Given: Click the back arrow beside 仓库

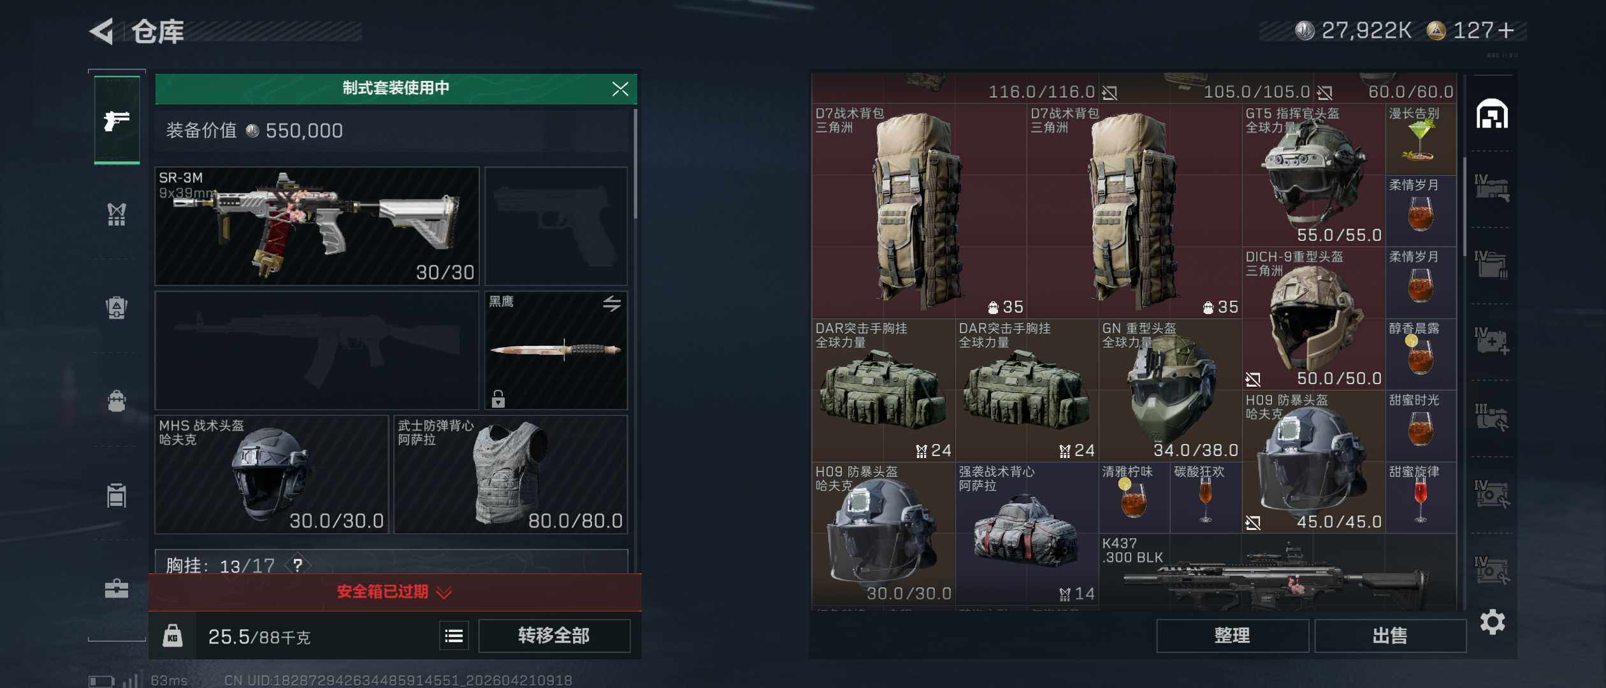Looking at the screenshot, I should tap(102, 31).
